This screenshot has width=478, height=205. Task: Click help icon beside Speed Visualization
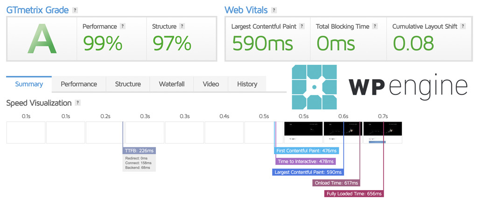coord(78,103)
